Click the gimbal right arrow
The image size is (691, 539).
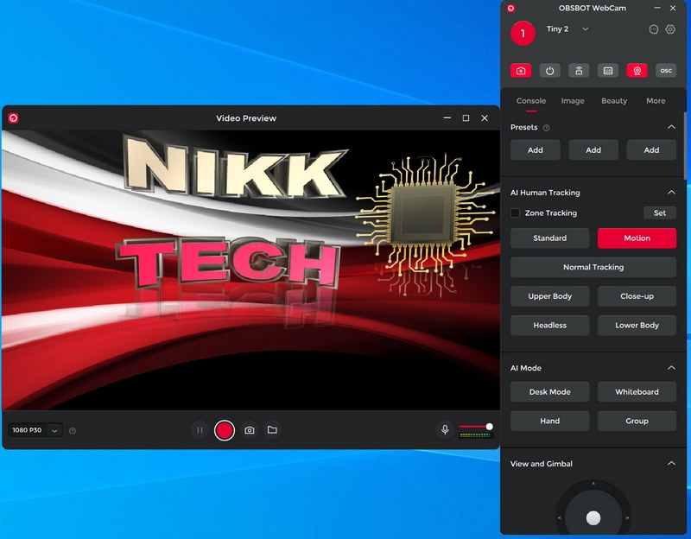point(627,518)
